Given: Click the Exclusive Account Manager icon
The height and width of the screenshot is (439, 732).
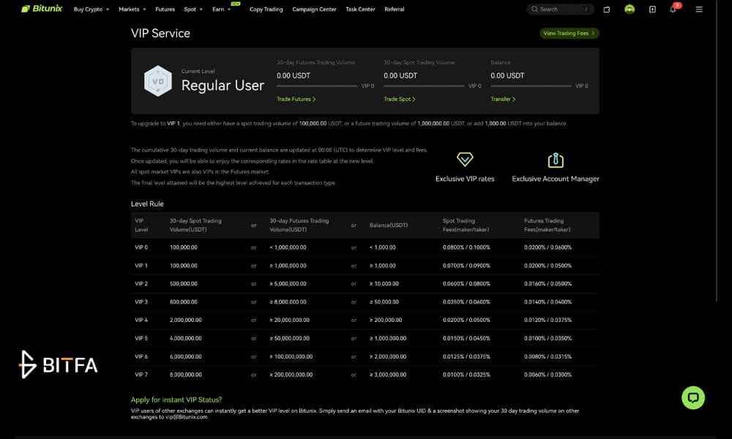Looking at the screenshot, I should click(555, 160).
